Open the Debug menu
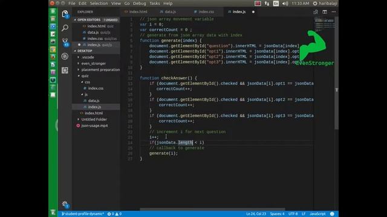387x217 pixels. click(x=140, y=4)
